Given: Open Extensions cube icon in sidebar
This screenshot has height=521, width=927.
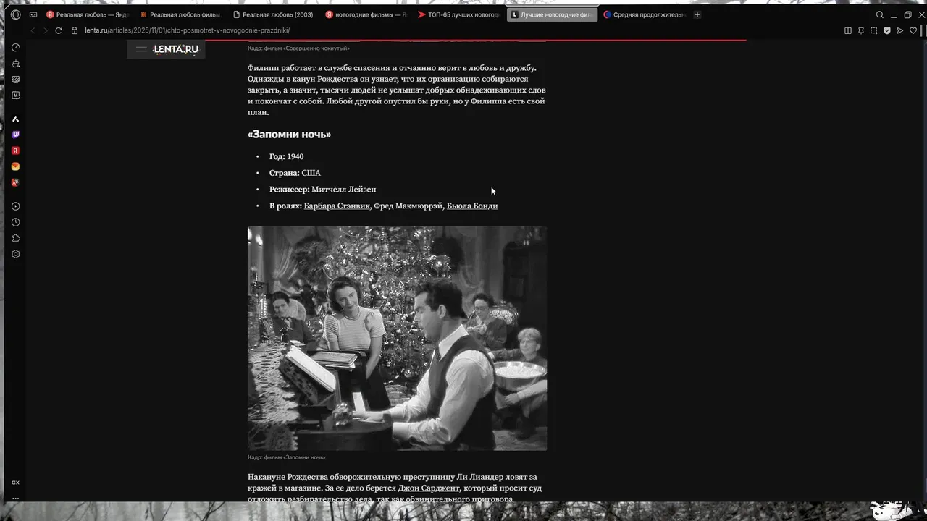Looking at the screenshot, I should coord(15,238).
